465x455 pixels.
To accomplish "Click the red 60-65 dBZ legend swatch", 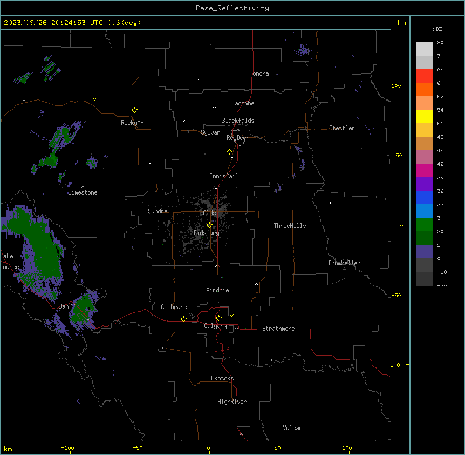I will tap(424, 76).
